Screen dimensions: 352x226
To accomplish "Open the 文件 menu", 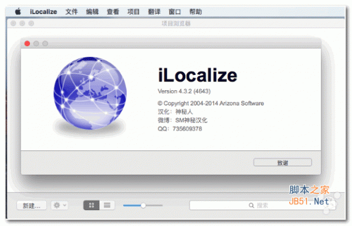I will (72, 12).
